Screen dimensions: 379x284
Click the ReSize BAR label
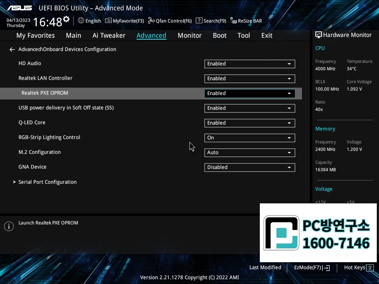pyautogui.click(x=250, y=21)
